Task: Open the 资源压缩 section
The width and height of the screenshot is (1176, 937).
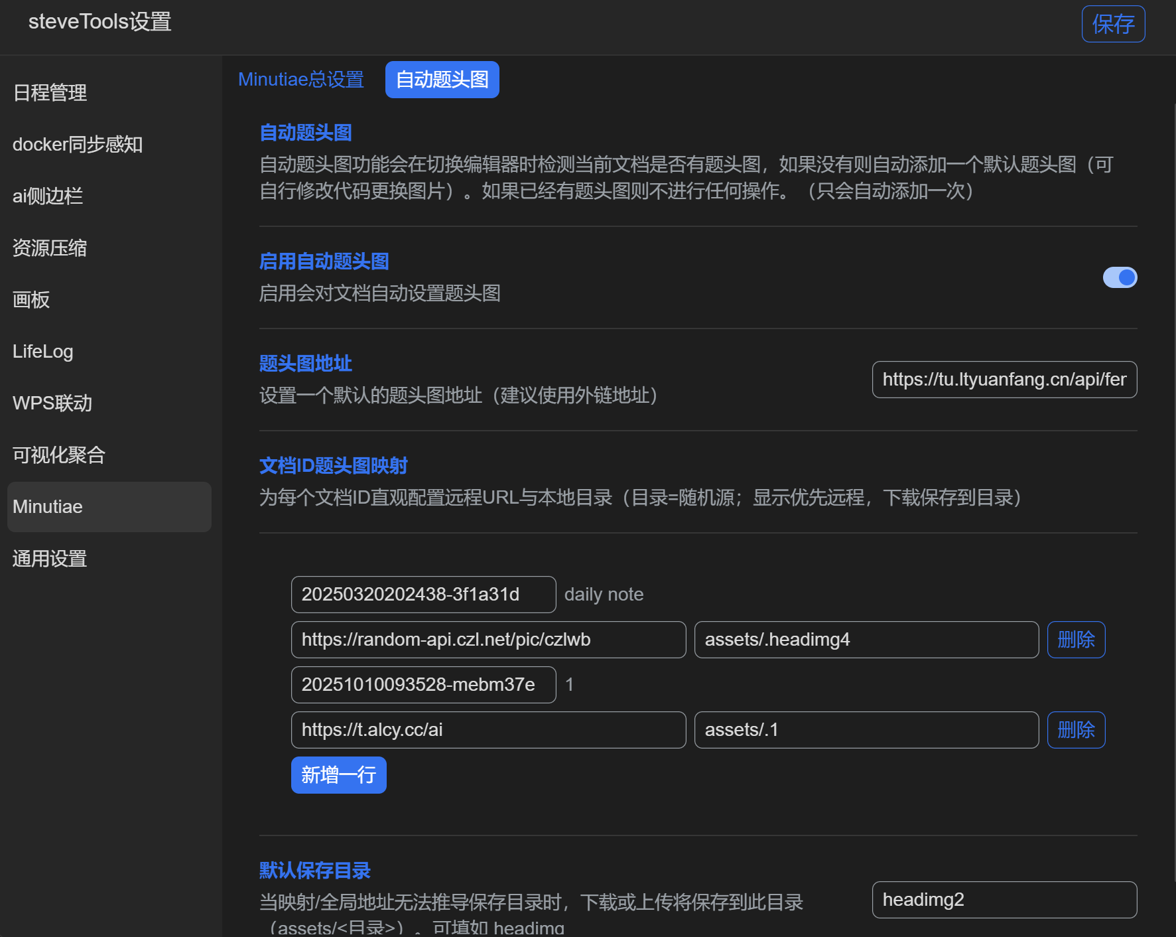Action: coord(50,248)
